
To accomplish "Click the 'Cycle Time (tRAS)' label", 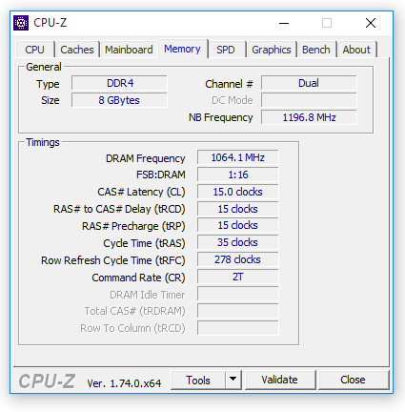I will click(144, 243).
